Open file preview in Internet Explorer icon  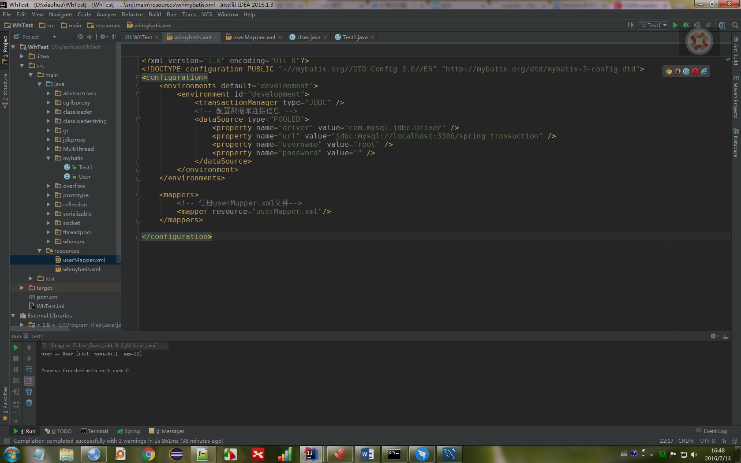(704, 71)
